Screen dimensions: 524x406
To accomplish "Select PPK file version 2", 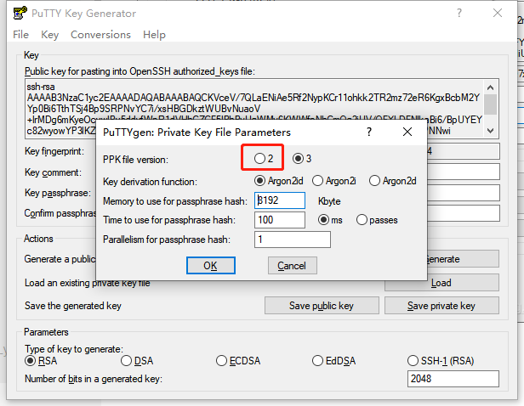I will tap(264, 159).
